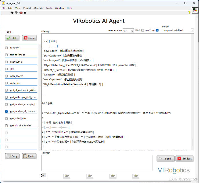Enable the web_search tool checkbox
This screenshot has height=183, width=199.
[x=7, y=76]
